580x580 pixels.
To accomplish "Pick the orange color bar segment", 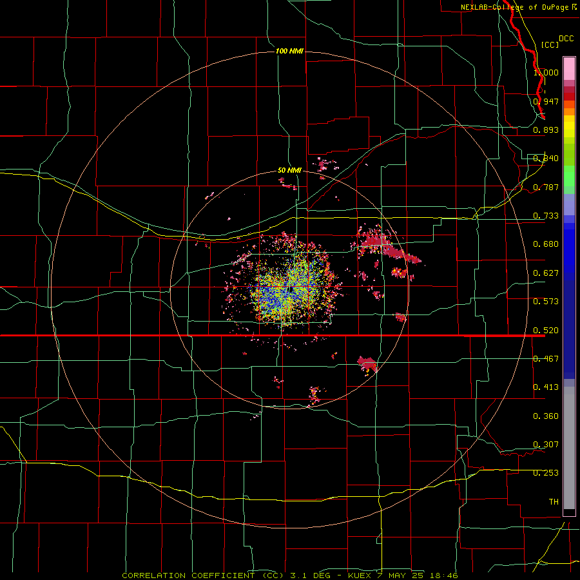I will 569,111.
